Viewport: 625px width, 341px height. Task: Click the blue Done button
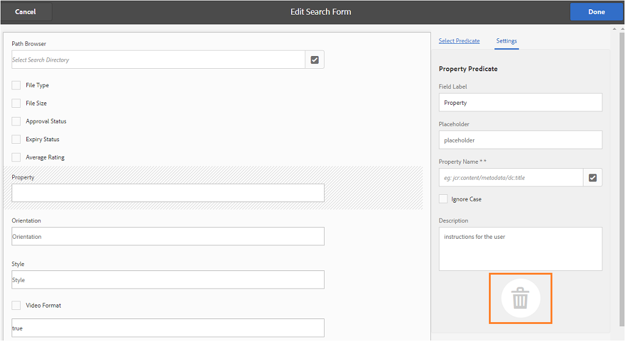click(x=596, y=12)
